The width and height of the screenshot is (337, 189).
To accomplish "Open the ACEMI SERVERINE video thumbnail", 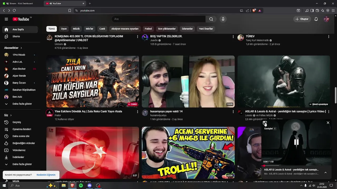I will [x=188, y=153].
